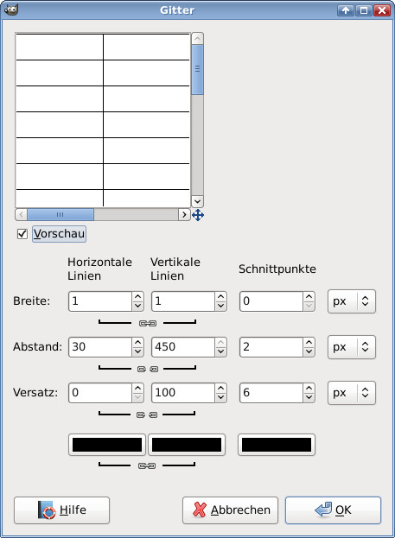Click the GIMP Wilber icon in title bar

[x=11, y=9]
